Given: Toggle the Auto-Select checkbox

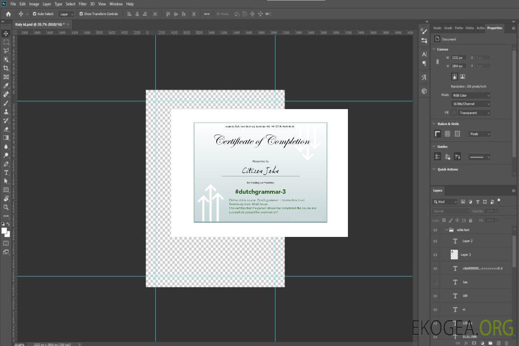Looking at the screenshot, I should [35, 14].
